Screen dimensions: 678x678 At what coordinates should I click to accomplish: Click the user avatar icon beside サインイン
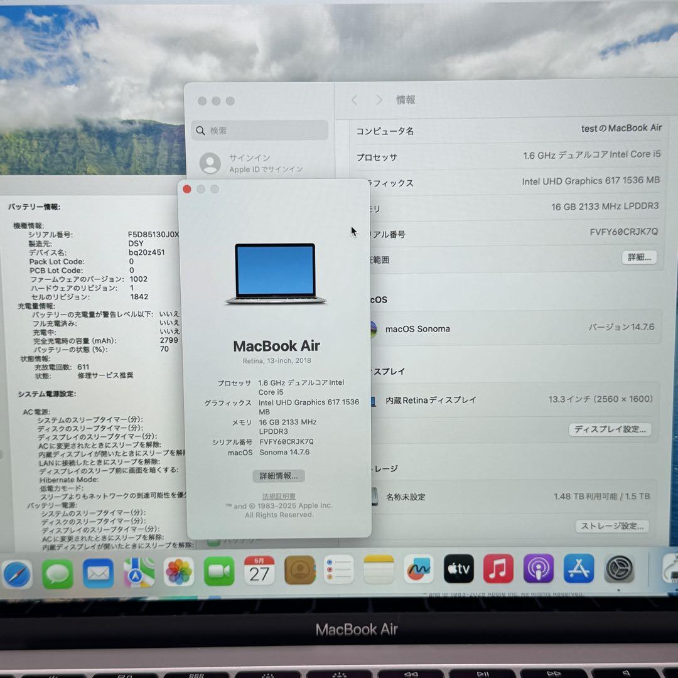(210, 163)
